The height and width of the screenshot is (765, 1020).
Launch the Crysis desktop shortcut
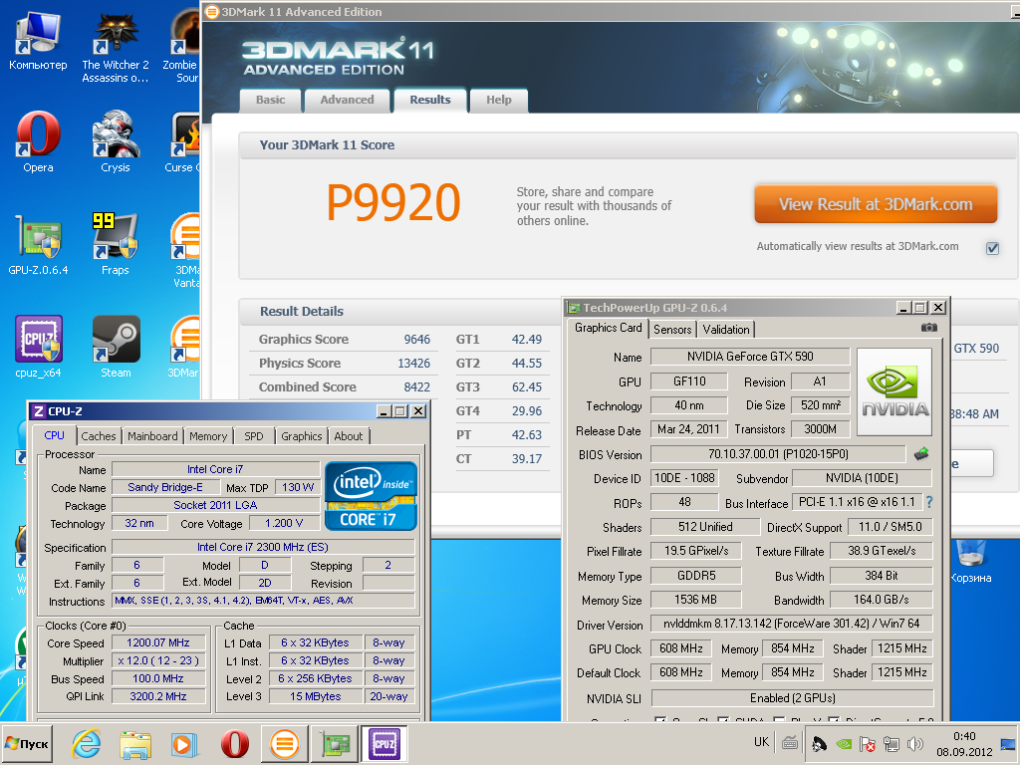116,141
